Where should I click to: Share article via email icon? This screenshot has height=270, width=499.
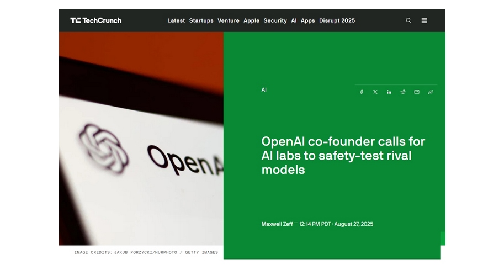[x=417, y=92]
